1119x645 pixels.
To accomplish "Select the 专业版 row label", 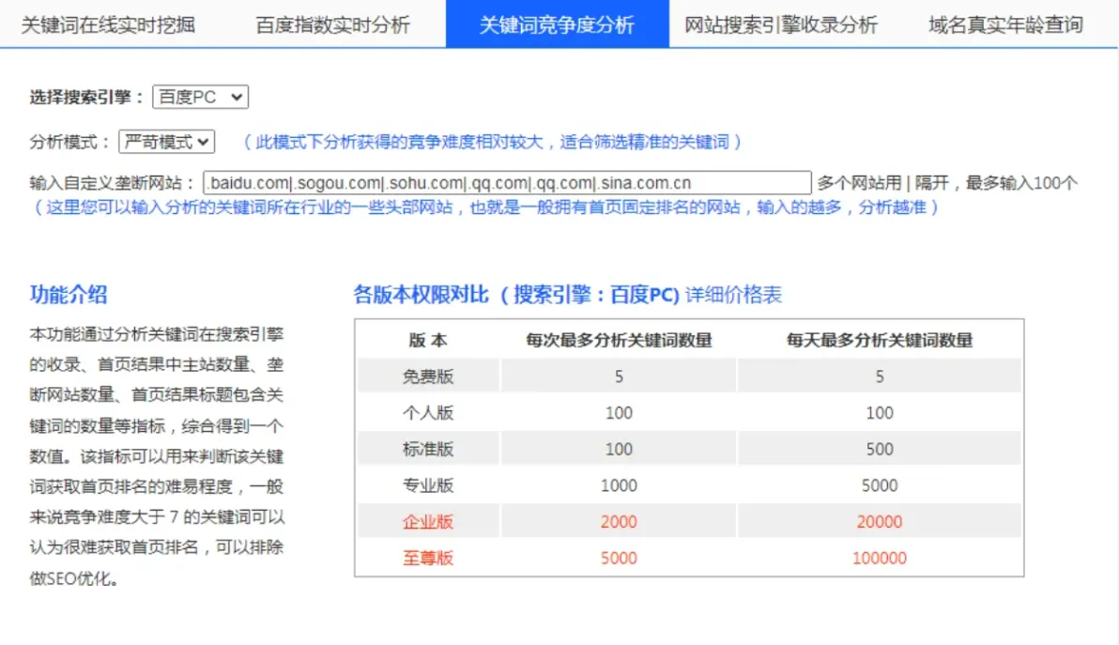I will (x=428, y=485).
